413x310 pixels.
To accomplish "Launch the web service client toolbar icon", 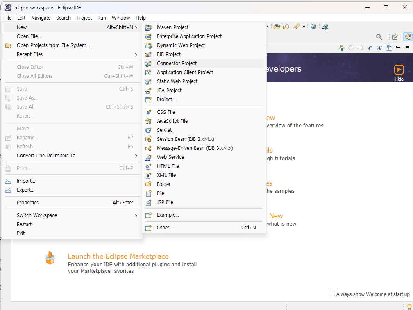I will pos(325,27).
